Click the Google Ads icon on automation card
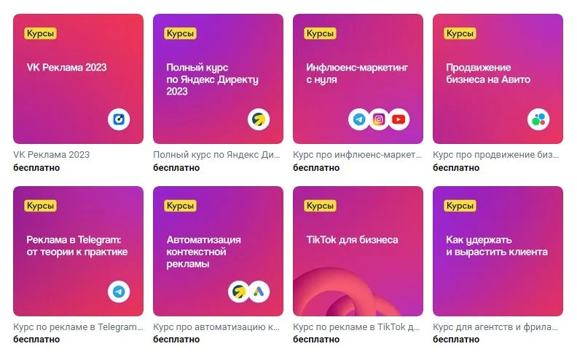 [x=259, y=292]
